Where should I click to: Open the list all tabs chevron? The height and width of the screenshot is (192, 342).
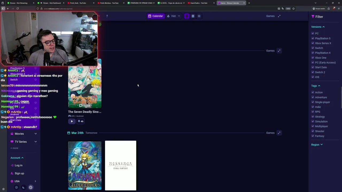click(315, 3)
